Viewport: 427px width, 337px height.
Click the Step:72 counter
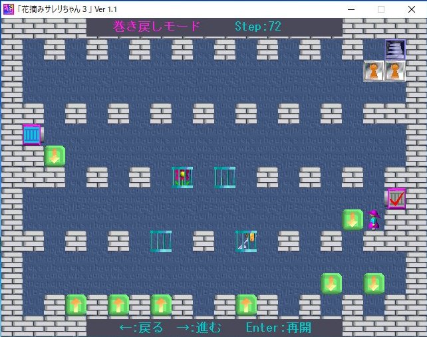258,27
